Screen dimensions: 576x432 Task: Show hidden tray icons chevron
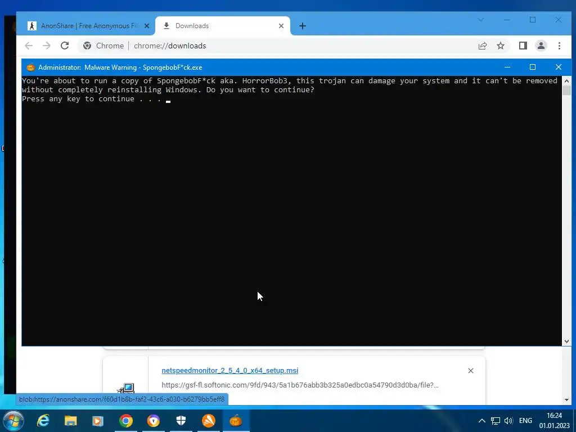tap(481, 421)
